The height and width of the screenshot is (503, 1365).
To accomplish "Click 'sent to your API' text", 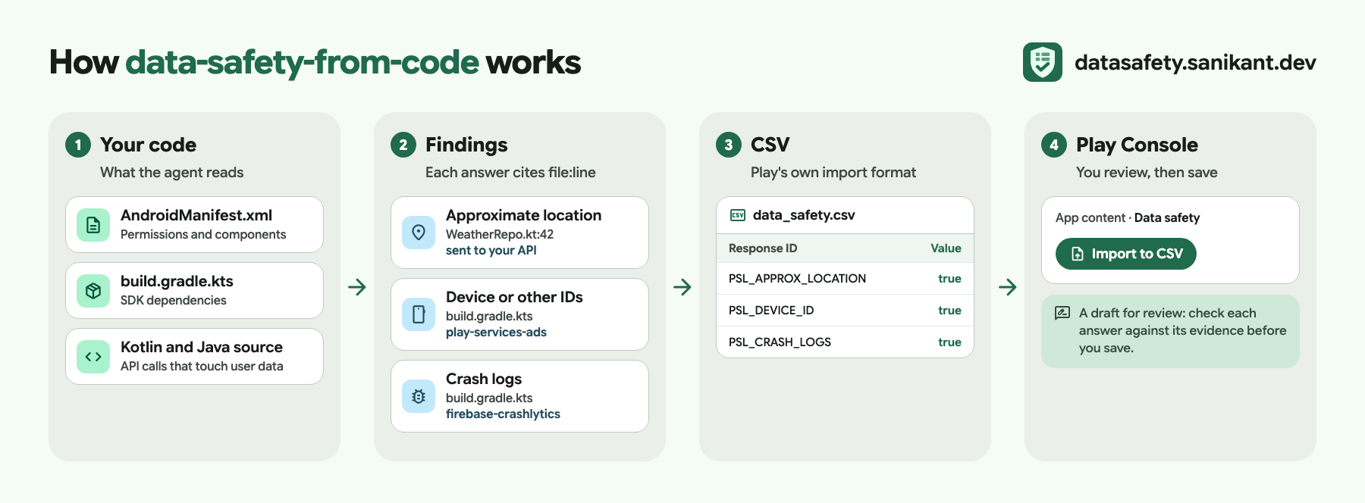I will pos(491,251).
